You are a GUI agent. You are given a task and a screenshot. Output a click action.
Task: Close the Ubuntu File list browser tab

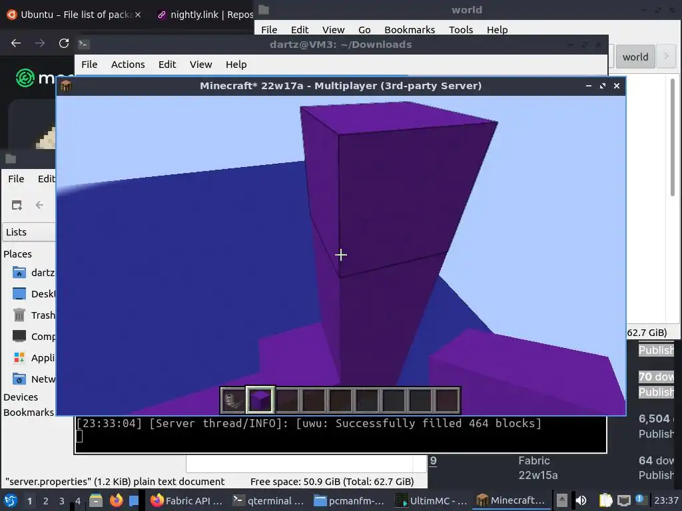(138, 15)
